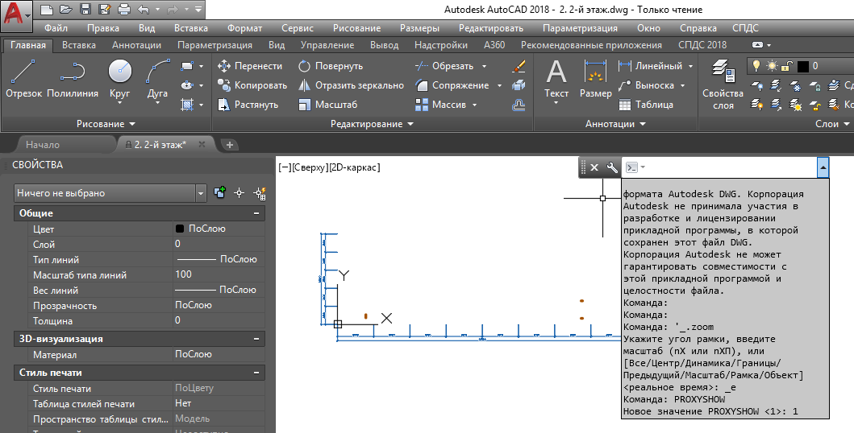Screen dimensions: 854x433
Task: Open the Сервис menu
Action: pos(298,28)
